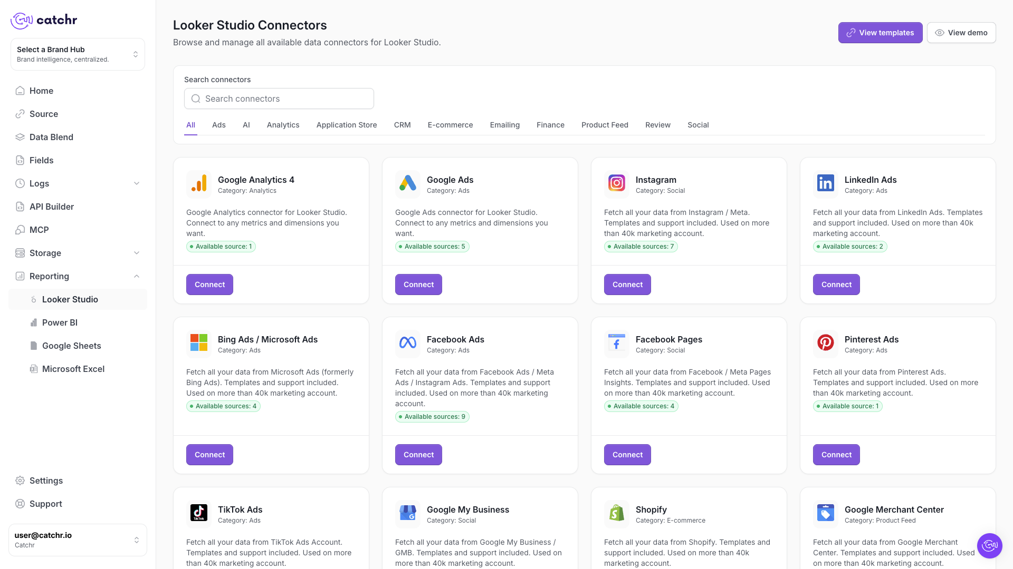The image size is (1013, 569).
Task: Click the Fields file icon
Action: coord(20,160)
